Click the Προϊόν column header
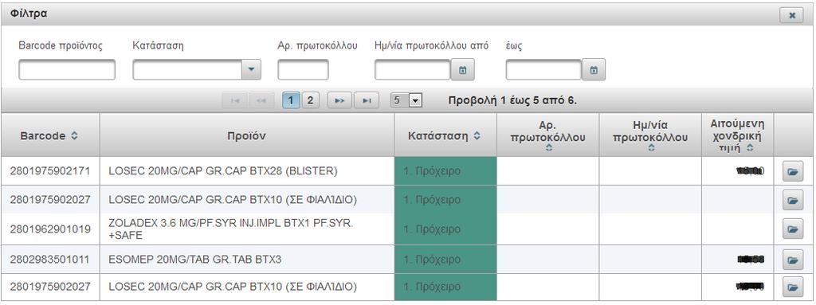 click(x=247, y=136)
